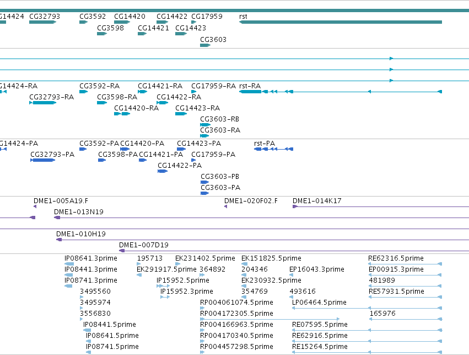Select the CG3603-PB protein label
The image size is (469, 355).
pyautogui.click(x=220, y=177)
